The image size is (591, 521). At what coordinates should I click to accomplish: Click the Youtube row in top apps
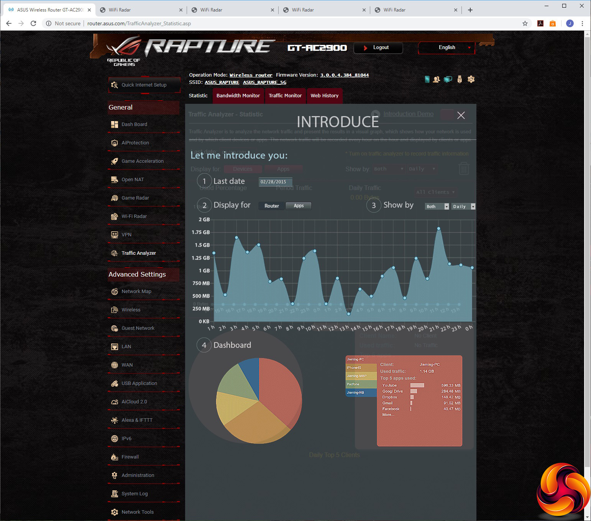[x=421, y=385]
